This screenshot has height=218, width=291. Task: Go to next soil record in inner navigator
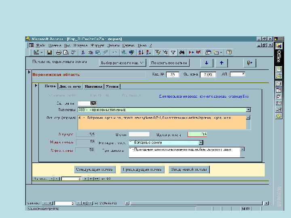click(x=85, y=179)
